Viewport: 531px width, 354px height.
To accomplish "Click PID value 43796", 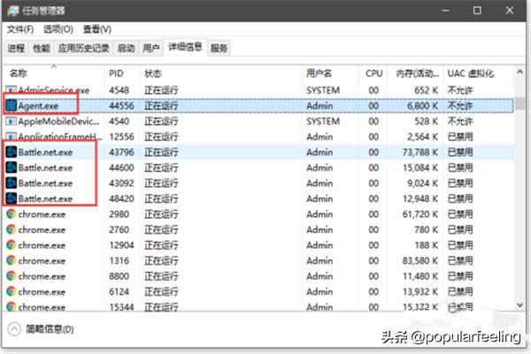I will (x=121, y=152).
